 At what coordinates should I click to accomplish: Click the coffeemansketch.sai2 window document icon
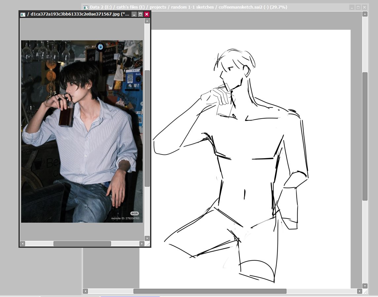point(86,8)
